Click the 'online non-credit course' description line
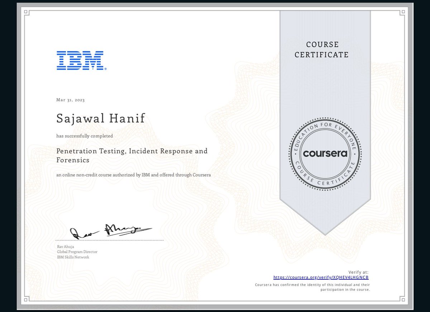 [x=134, y=175]
